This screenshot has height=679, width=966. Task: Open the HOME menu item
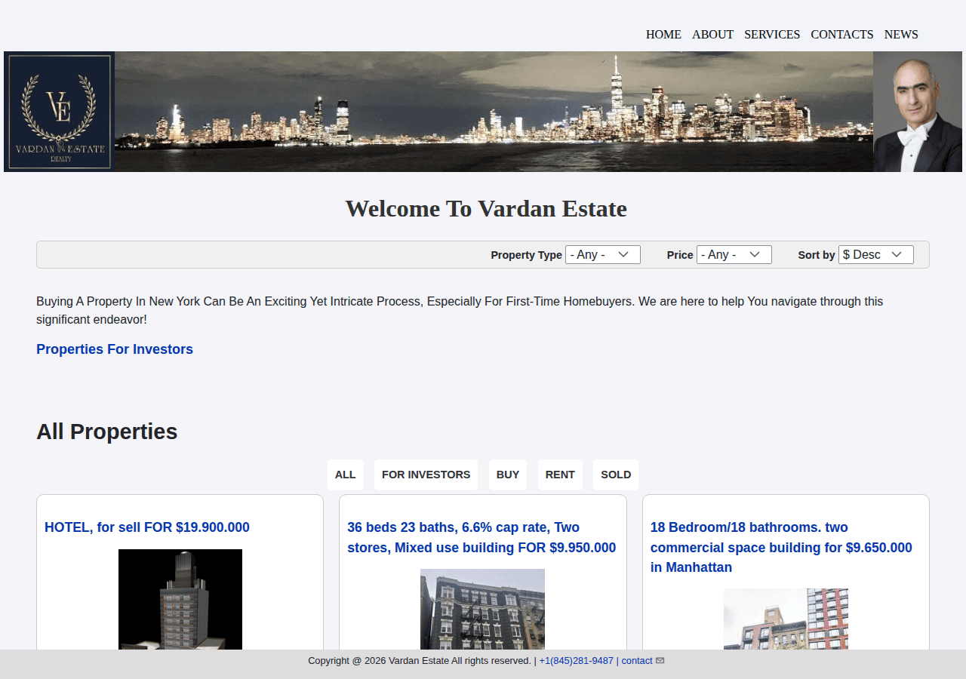click(663, 35)
